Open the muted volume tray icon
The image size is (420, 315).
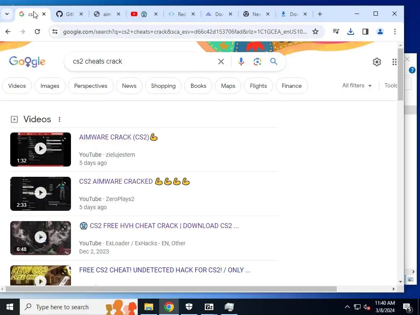[x=367, y=307]
